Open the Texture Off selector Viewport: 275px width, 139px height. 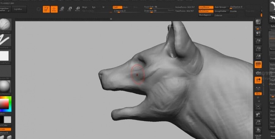coord(5,71)
